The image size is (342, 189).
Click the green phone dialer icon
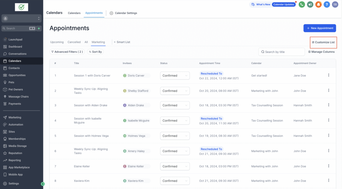302,4
